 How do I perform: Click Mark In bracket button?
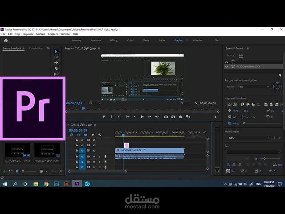pyautogui.click(x=112, y=117)
